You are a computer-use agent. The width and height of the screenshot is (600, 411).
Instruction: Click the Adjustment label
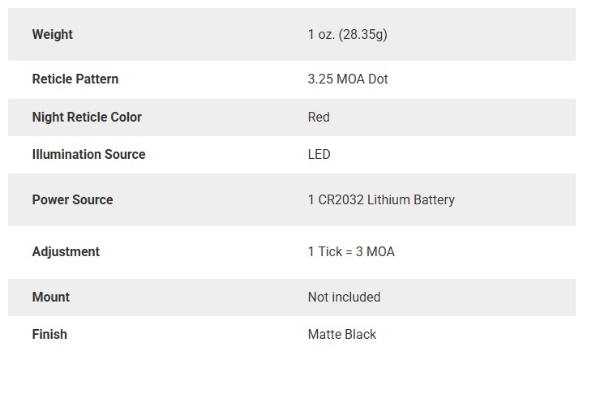[66, 252]
